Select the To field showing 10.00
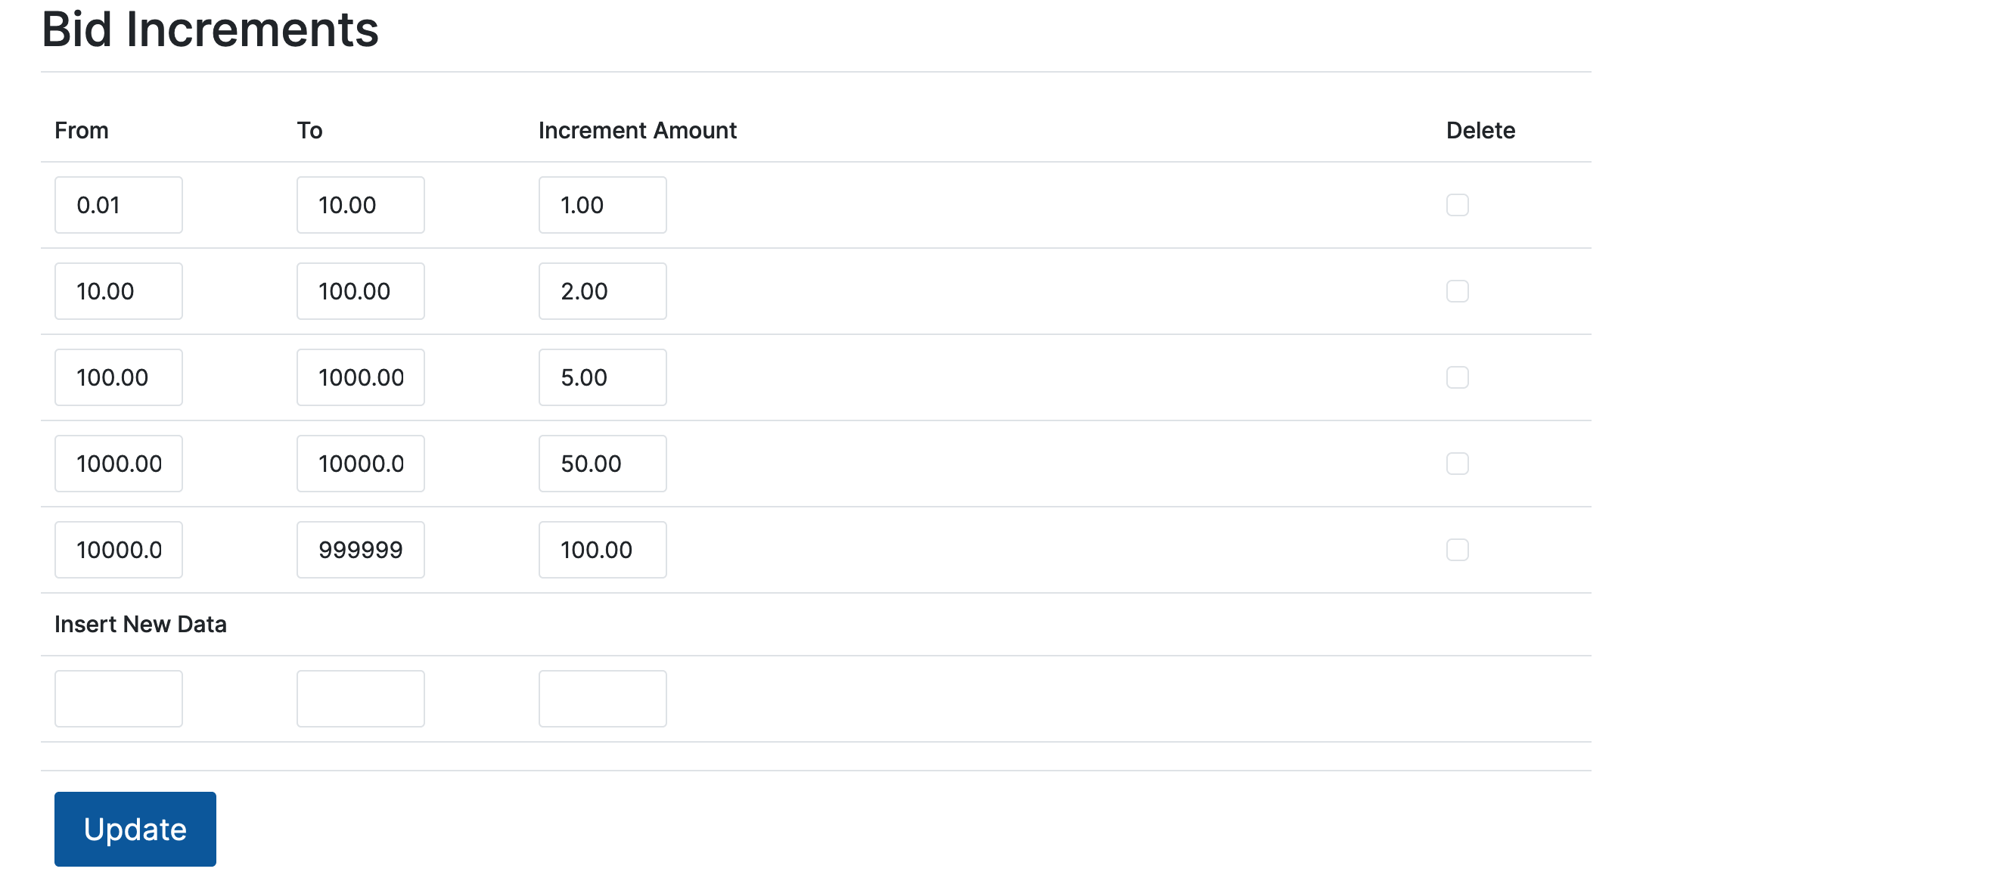The width and height of the screenshot is (1997, 878). [x=360, y=205]
